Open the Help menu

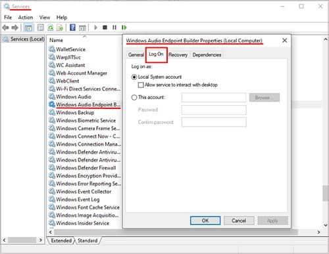(62, 17)
